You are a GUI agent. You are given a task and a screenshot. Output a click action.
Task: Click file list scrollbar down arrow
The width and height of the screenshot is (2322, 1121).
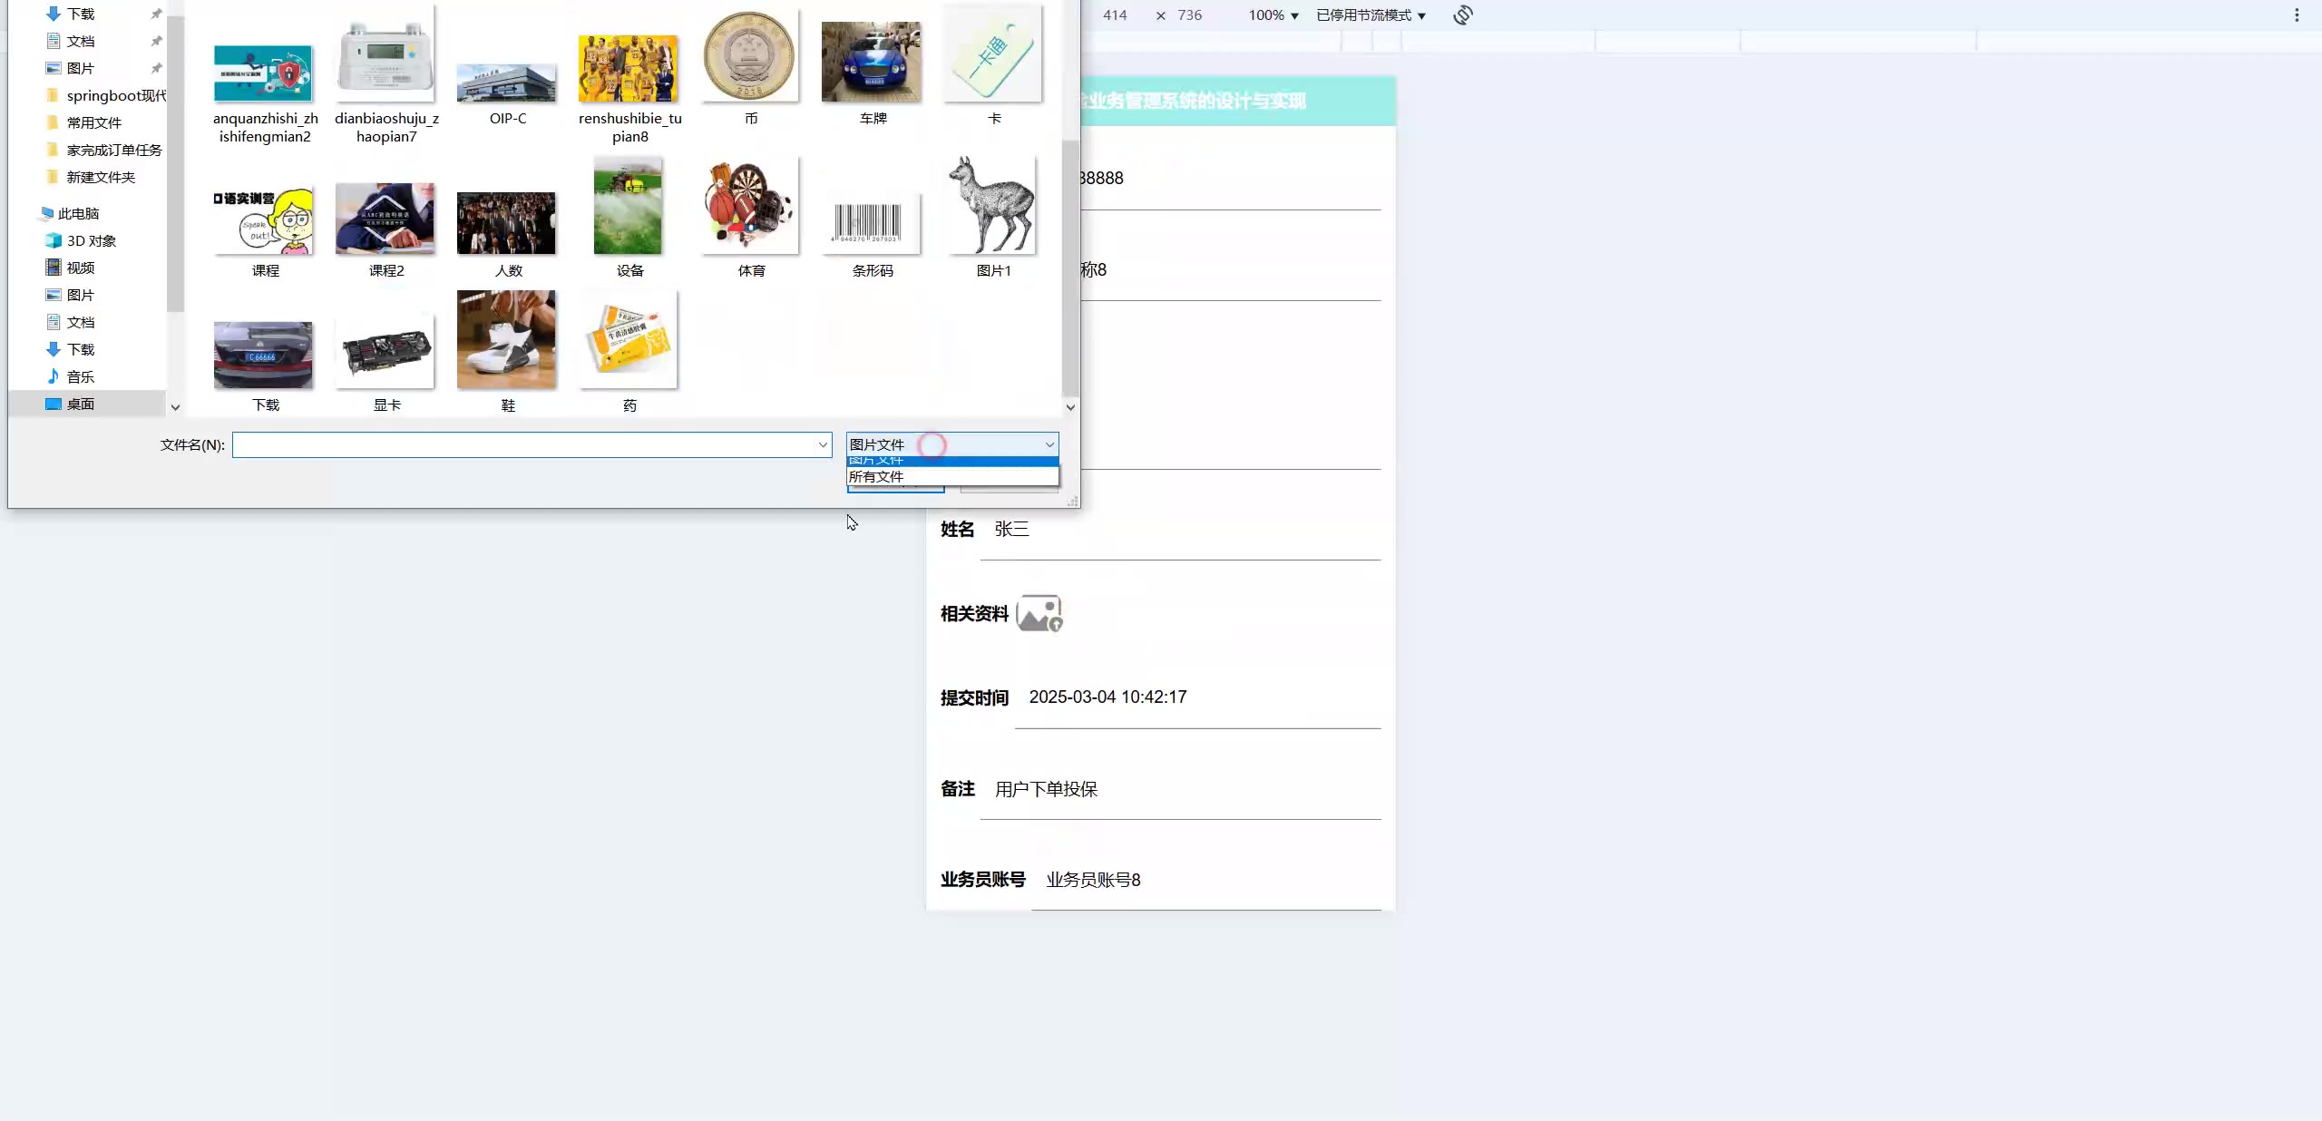pyautogui.click(x=1070, y=407)
